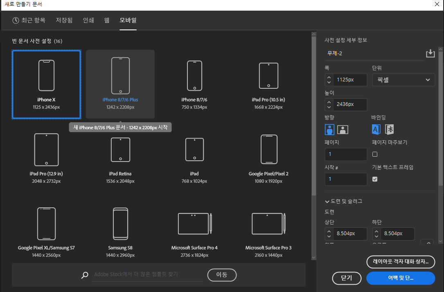The image size is (444, 292).
Task: Decrease 하단 bleed with down arrow
Action: tap(376, 236)
